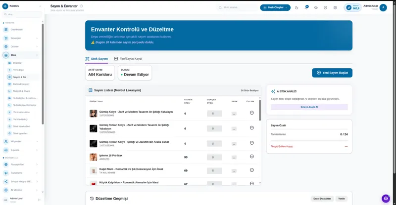Click the Siparişler cart icon
Viewport: 396px width, 205px height.
pyautogui.click(x=6, y=38)
